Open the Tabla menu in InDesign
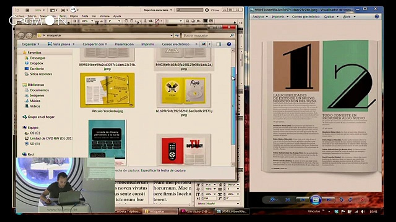The height and width of the screenshot is (222, 396). click(85, 16)
